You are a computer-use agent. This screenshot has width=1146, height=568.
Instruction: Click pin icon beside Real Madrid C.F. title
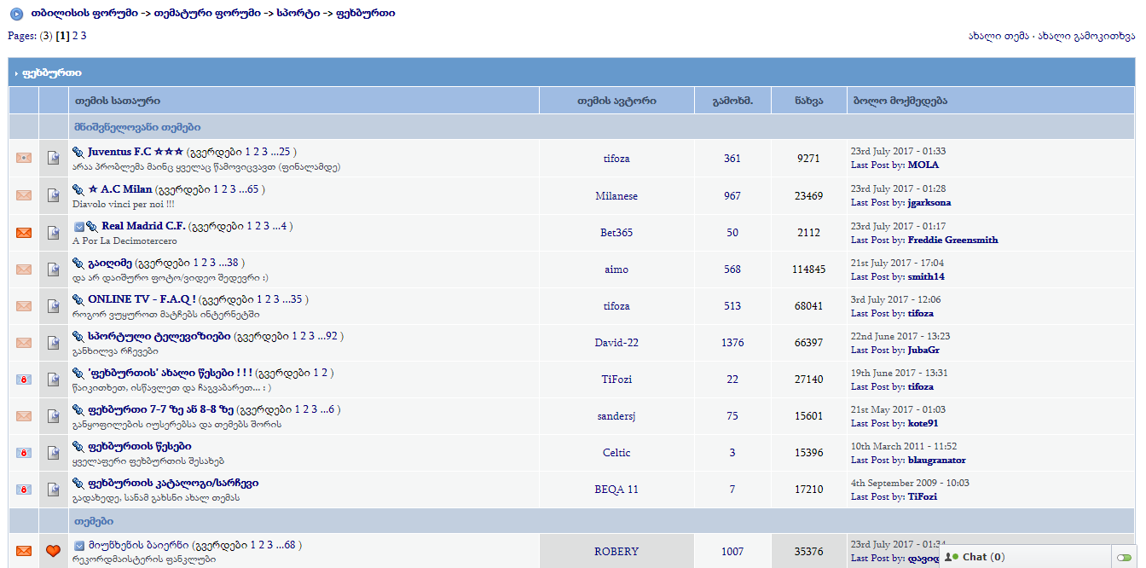click(91, 227)
